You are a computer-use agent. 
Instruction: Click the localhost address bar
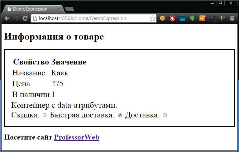[93, 18]
